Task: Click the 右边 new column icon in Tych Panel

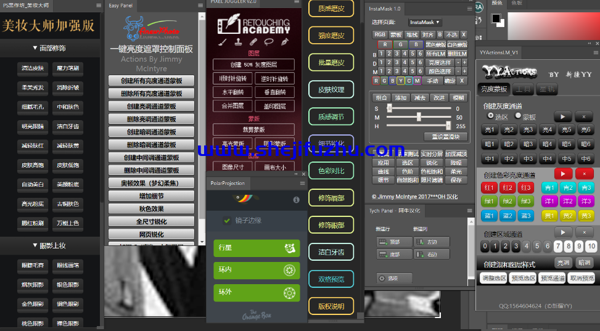Action: [x=420, y=254]
